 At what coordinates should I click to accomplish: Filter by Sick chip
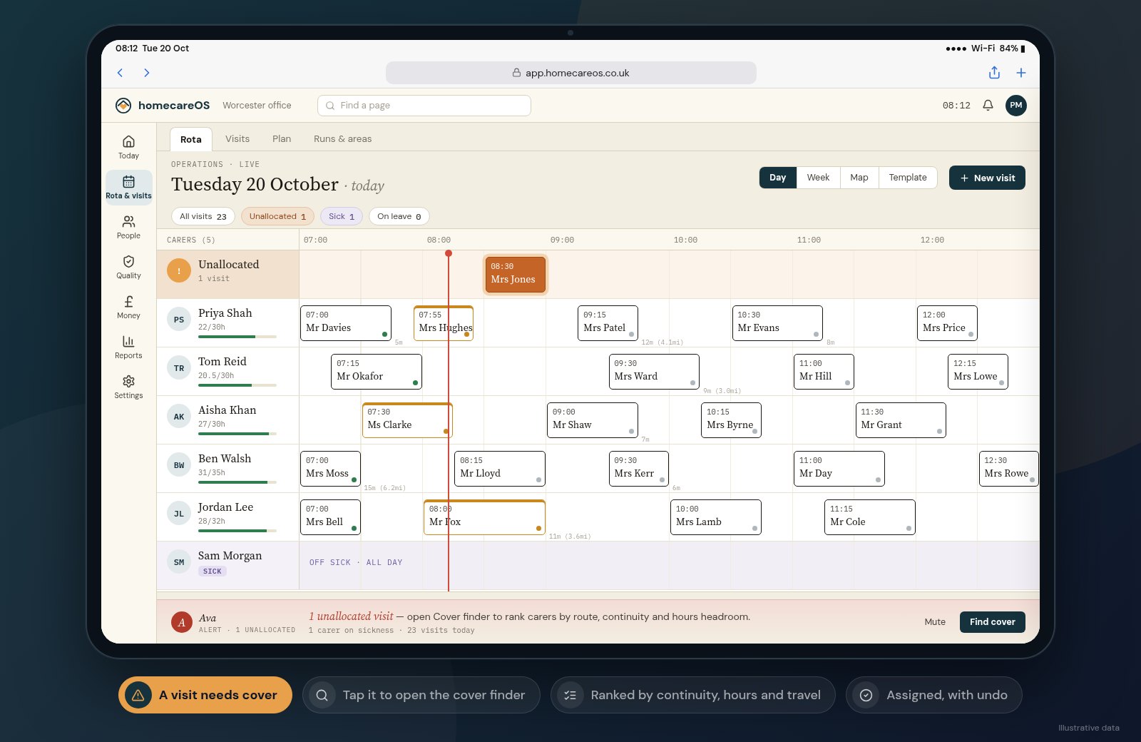click(342, 216)
